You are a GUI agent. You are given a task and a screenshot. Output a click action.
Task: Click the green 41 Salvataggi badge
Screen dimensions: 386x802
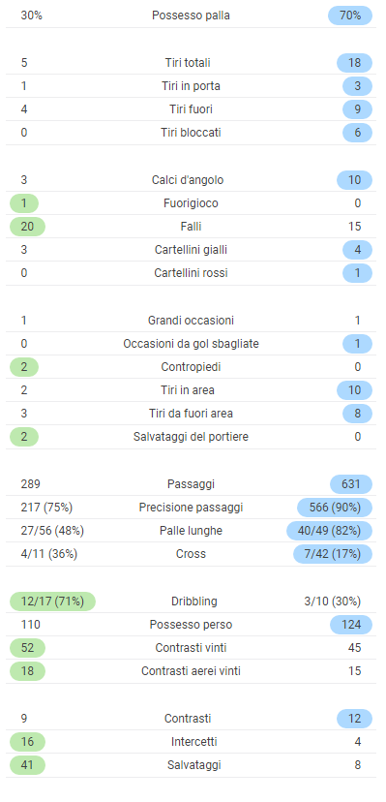pos(27,765)
